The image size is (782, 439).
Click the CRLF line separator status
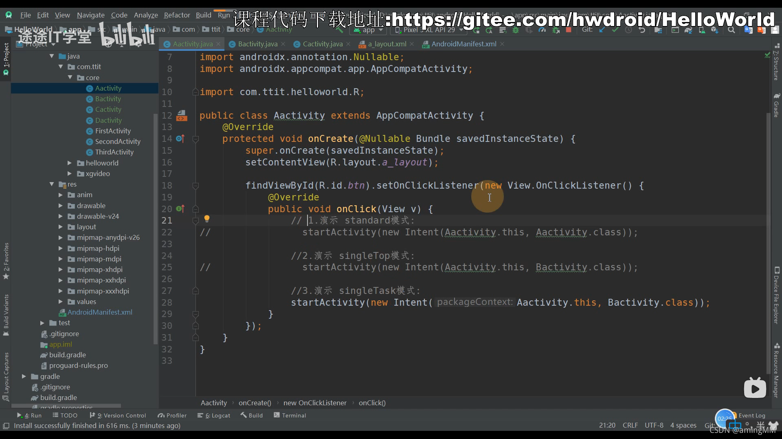click(x=630, y=425)
